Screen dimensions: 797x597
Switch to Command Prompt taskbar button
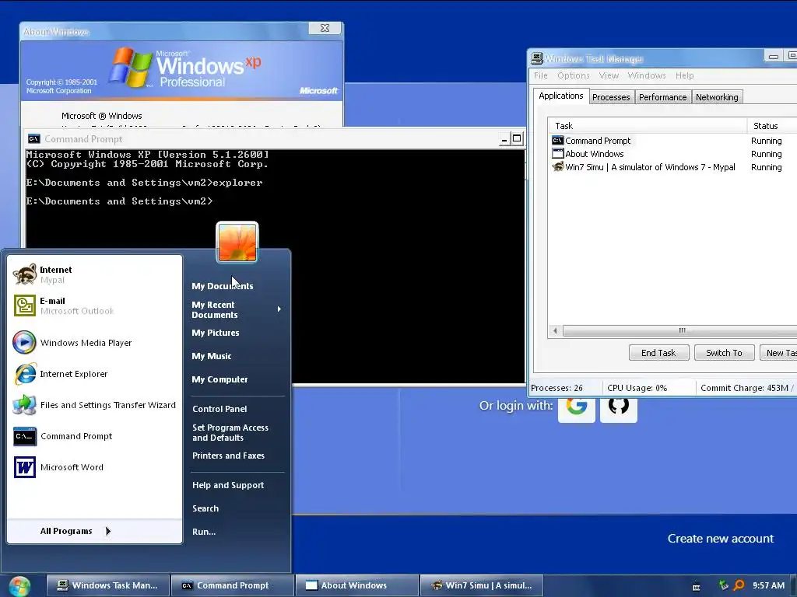point(233,585)
